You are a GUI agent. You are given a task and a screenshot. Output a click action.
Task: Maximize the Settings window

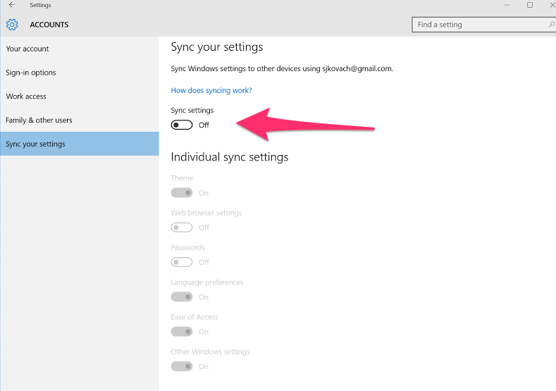point(530,5)
